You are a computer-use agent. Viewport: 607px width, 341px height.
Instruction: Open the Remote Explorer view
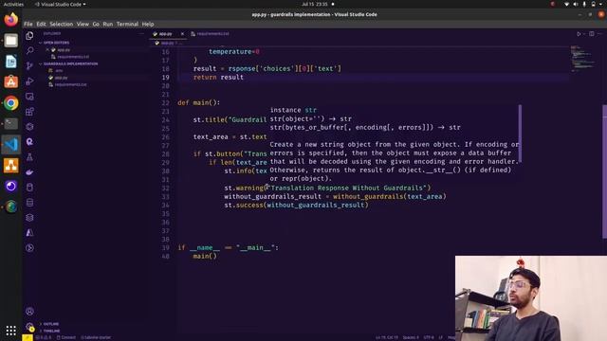pos(29,97)
